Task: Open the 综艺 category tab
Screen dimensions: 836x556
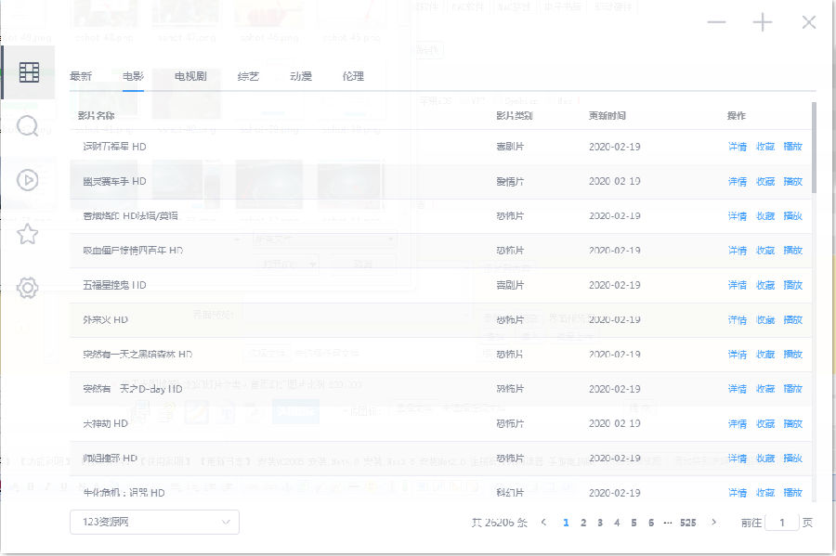Action: 247,77
